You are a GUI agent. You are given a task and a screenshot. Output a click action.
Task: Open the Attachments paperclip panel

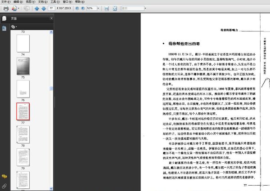pyautogui.click(x=4, y=185)
